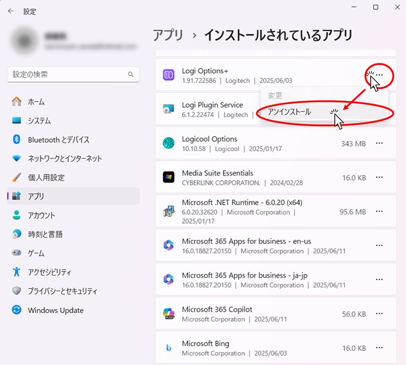This screenshot has height=365, width=406.
Task: Open ホーム in the sidebar
Action: [x=73, y=102]
